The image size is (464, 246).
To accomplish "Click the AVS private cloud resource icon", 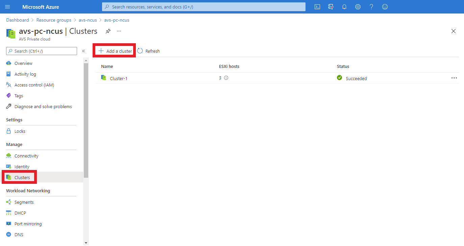I will click(x=11, y=33).
